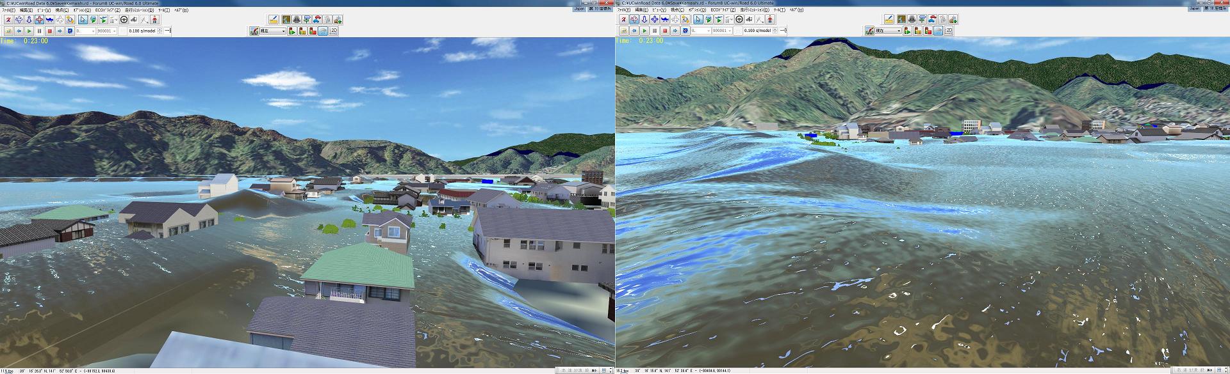The height and width of the screenshot is (374, 1230).
Task: Open the 走行シミュレーション(D) menu in right window
Action: (755, 10)
